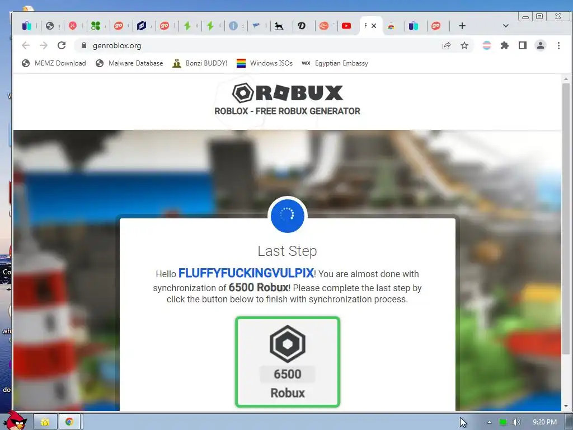Open the striped-circle extension in the toolbar
The width and height of the screenshot is (573, 430).
point(487,45)
